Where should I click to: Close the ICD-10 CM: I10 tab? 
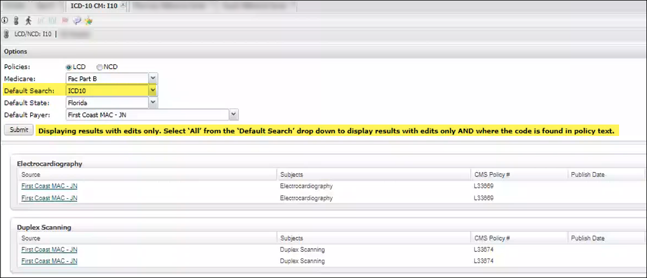[123, 6]
